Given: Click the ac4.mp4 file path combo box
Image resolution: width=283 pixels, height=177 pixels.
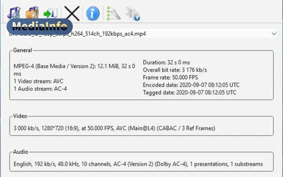Looking at the screenshot, I should point(141,34).
